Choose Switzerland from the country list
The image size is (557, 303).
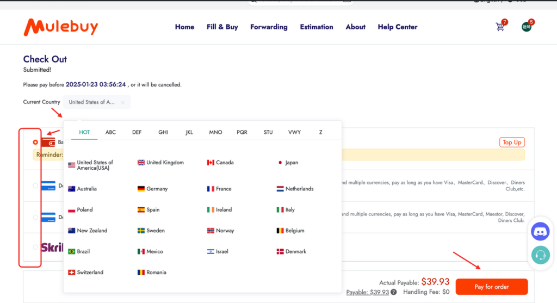85,273
